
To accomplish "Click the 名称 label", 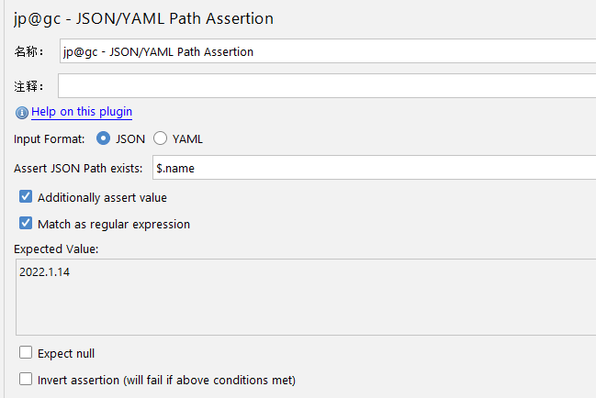I will click(28, 51).
